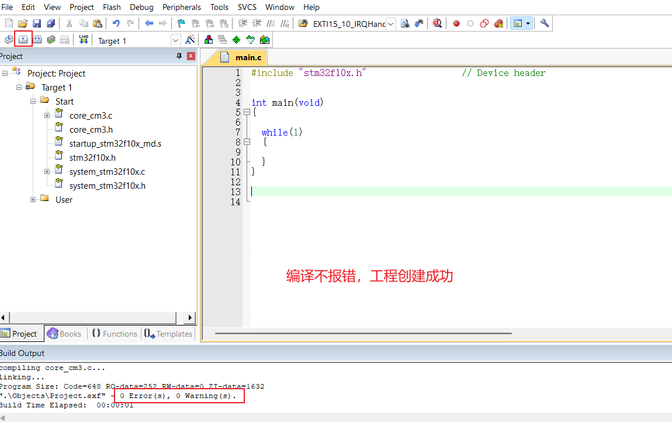Click the Rebuild all target files icon

coord(36,39)
